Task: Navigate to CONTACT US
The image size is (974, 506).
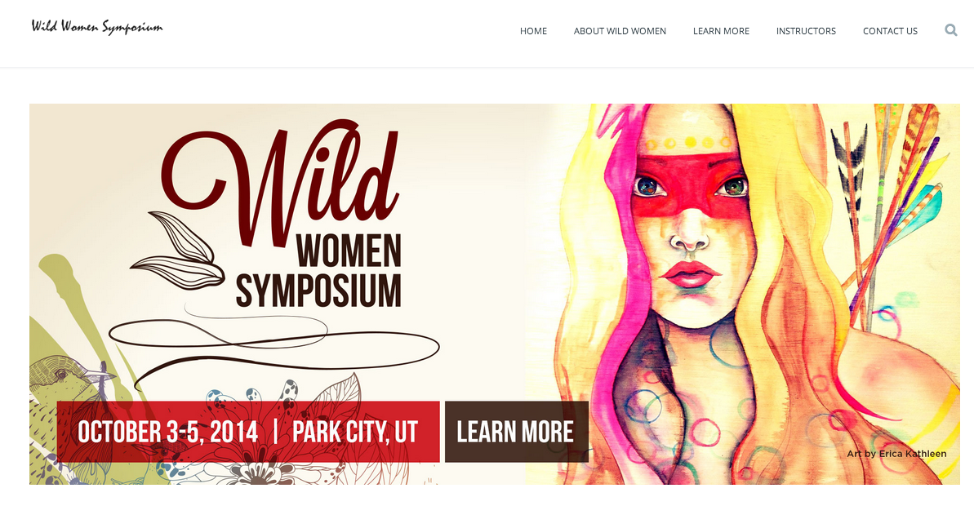Action: [x=890, y=31]
